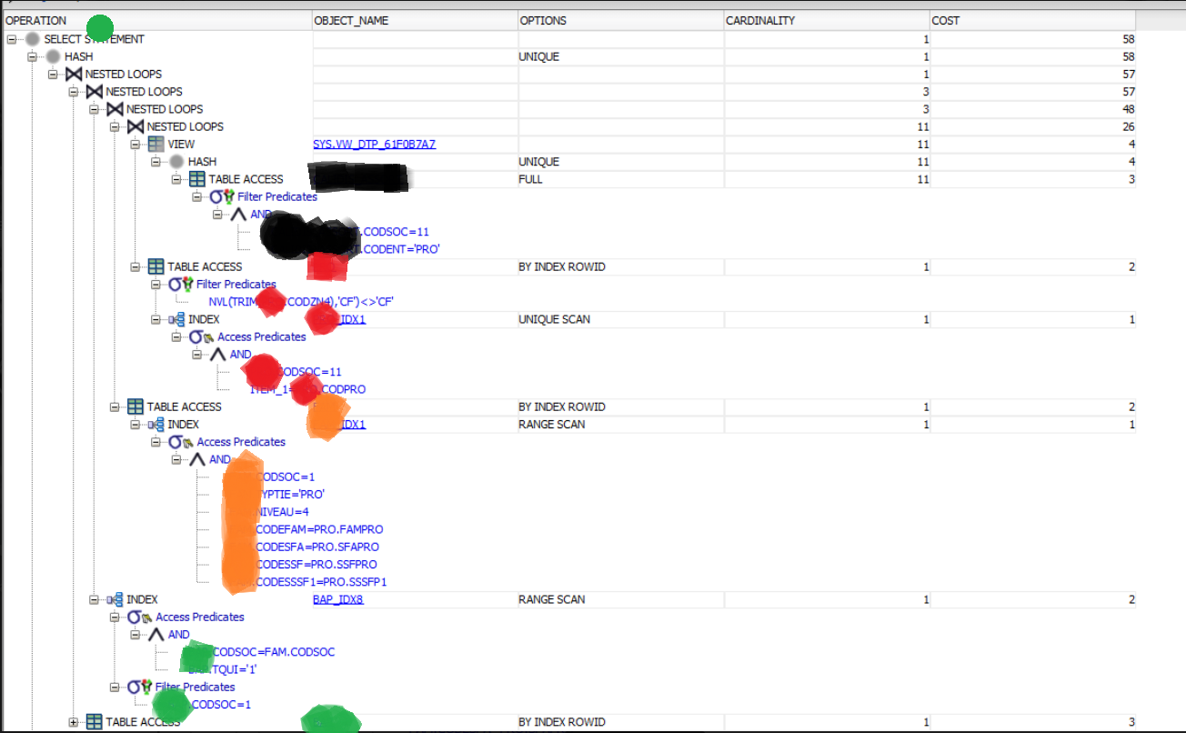This screenshot has width=1186, height=733.
Task: Click TABLE ACCESS icon above the cost 1 RANGE SCAN index
Action: pyautogui.click(x=136, y=407)
